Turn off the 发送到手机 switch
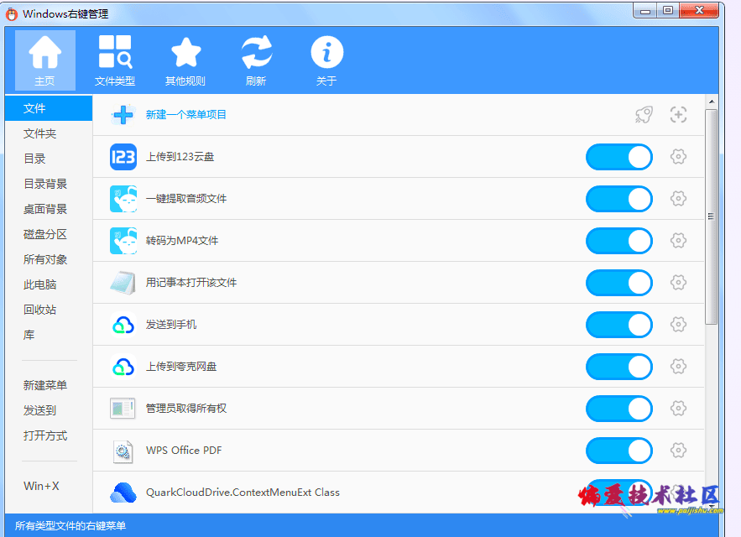Viewport: 741px width, 537px height. (x=619, y=325)
